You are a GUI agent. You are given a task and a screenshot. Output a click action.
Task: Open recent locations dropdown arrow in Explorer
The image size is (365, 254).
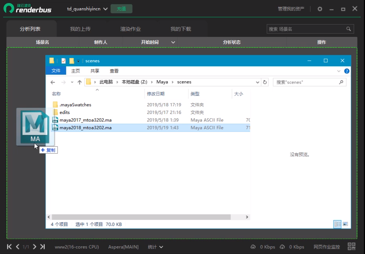click(x=72, y=82)
